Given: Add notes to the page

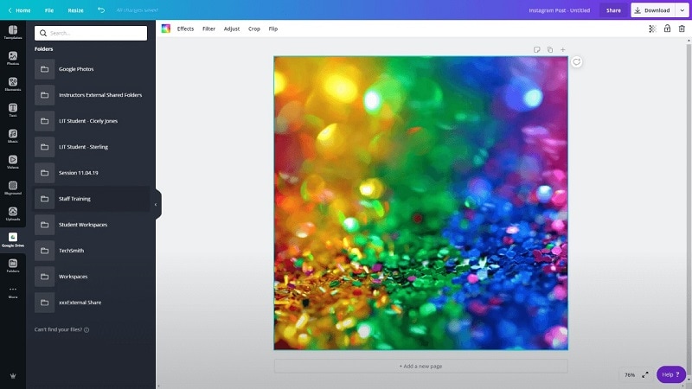Looking at the screenshot, I should [536, 50].
